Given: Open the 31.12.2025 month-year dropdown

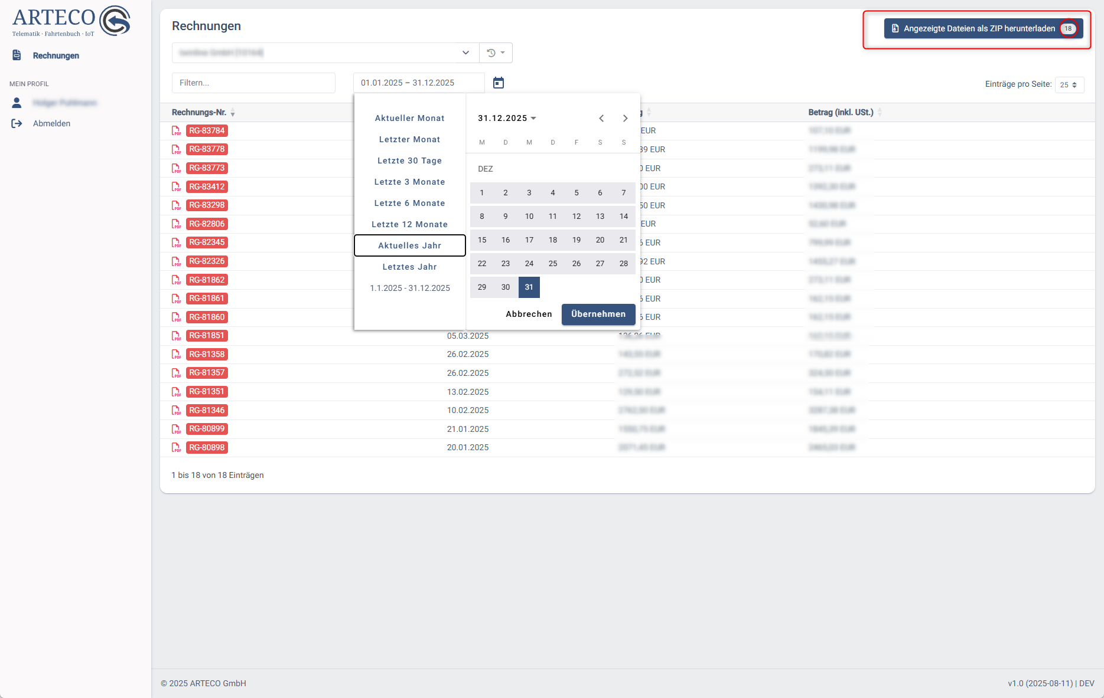Looking at the screenshot, I should pos(507,119).
